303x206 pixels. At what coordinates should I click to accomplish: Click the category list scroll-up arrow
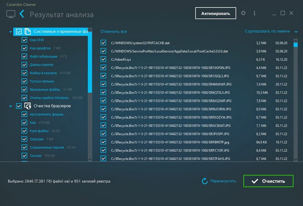(x=90, y=30)
